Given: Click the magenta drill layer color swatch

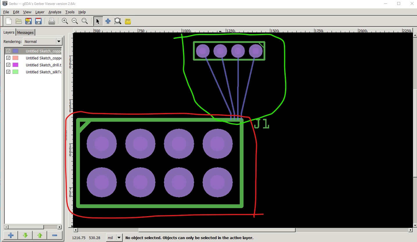Looking at the screenshot, I should point(15,65).
